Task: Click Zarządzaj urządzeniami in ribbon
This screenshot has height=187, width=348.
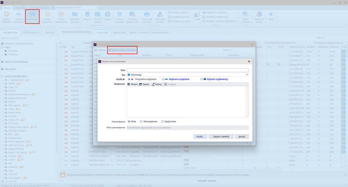Action: coord(215,17)
